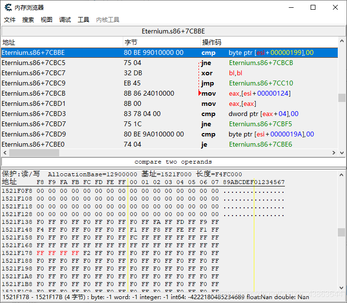Click hex address row 1521F168
Screen dimensions: 347x303
[x=17, y=245]
